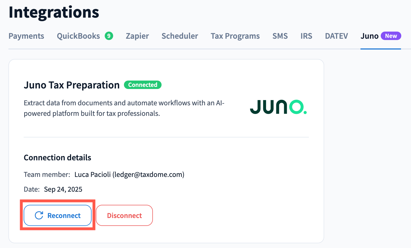This screenshot has height=248, width=411.
Task: Open the Tax Programs tab
Action: click(x=235, y=36)
